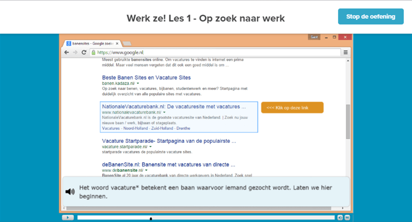Reload the page with the refresh icon
This screenshot has width=412, height=222.
(84, 52)
